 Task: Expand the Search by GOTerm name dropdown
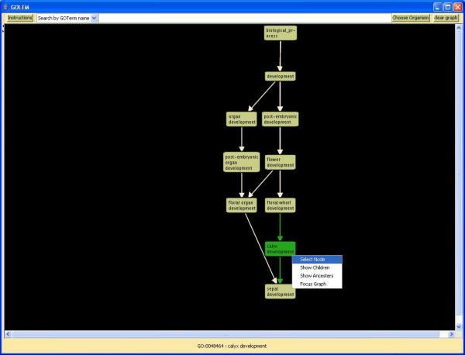click(95, 18)
